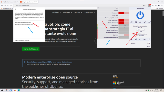Toggle the block remote fonts Aa icon
The image size is (164, 92).
point(145,22)
